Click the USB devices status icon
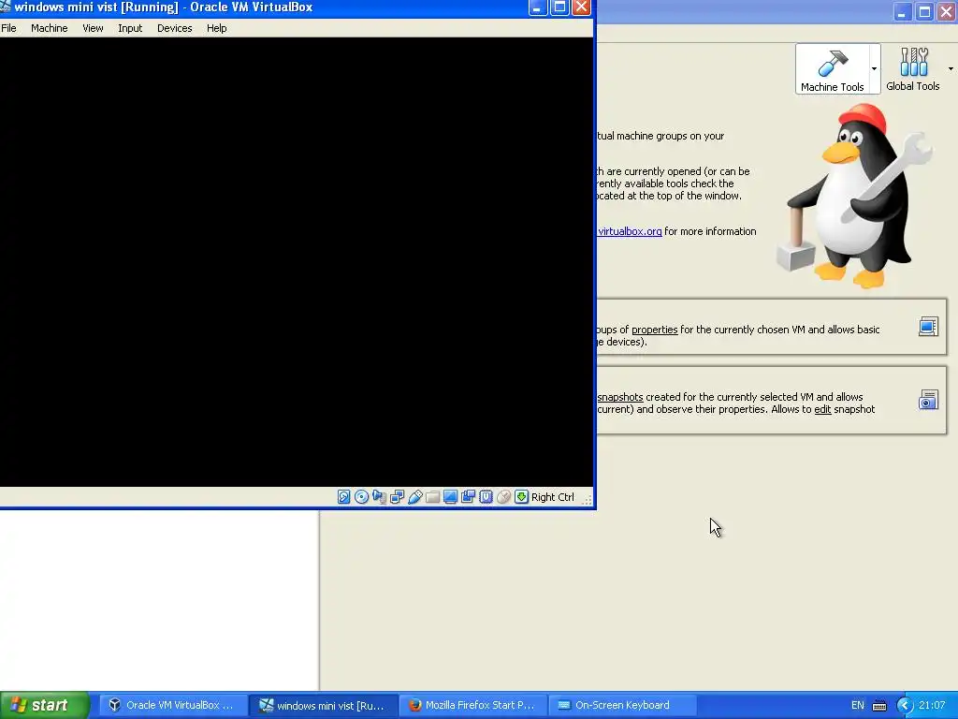This screenshot has height=719, width=958. 414,497
